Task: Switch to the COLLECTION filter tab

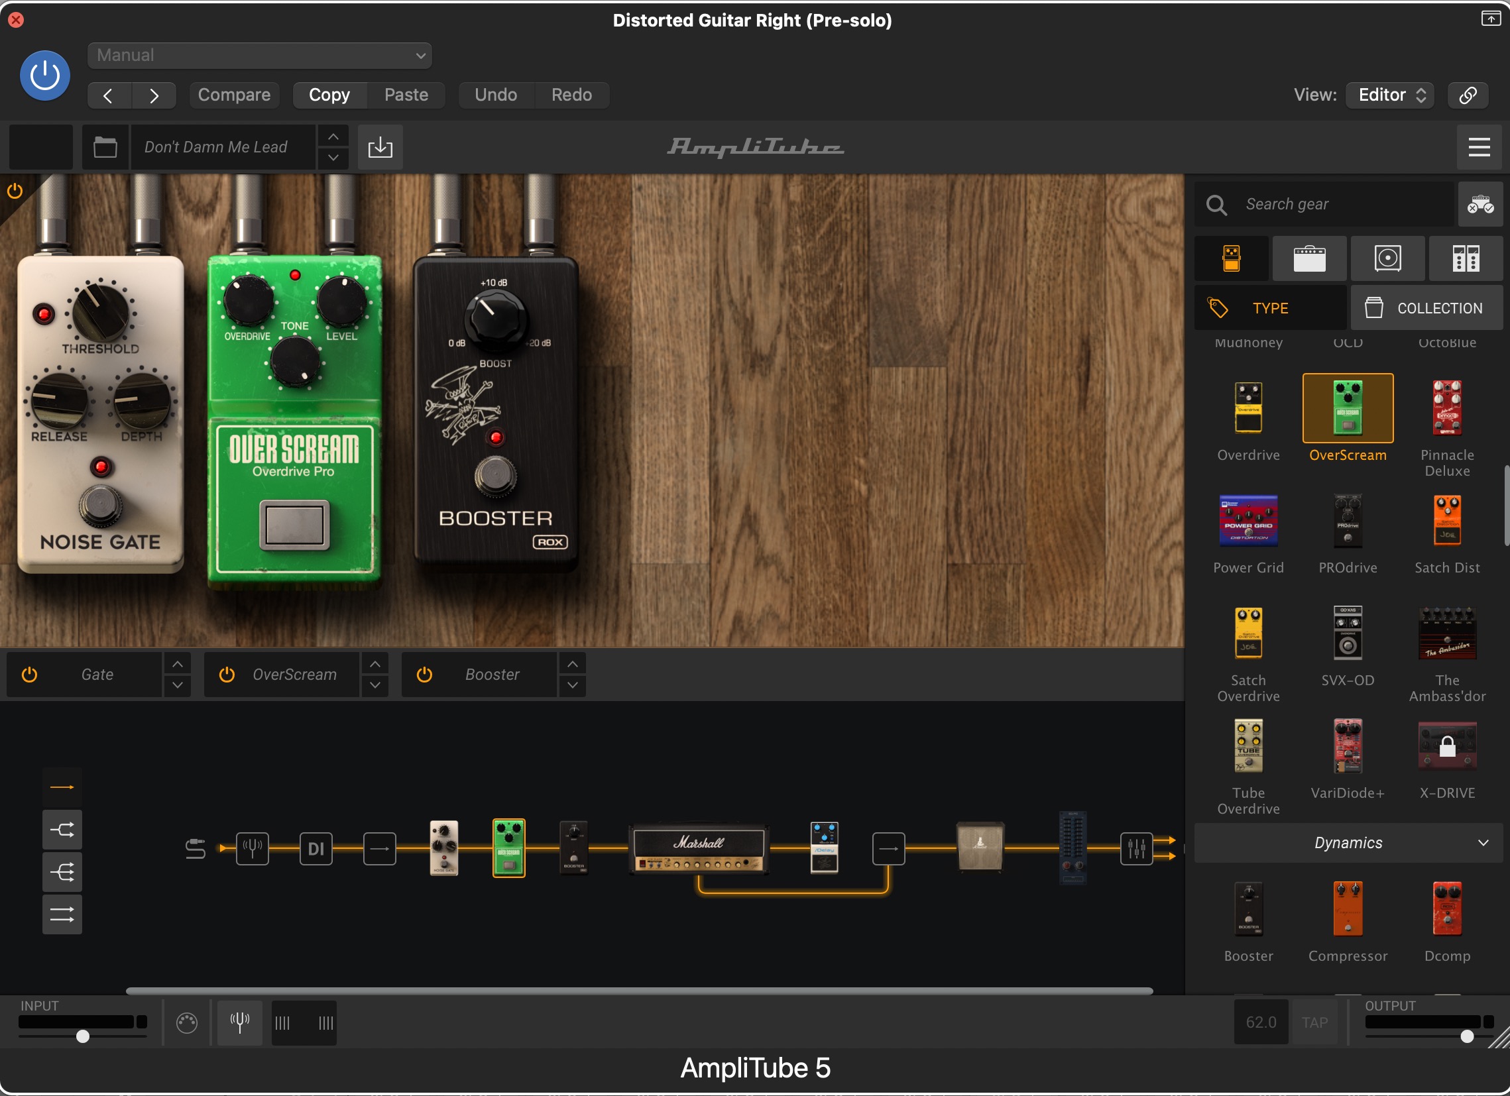Action: [x=1426, y=308]
